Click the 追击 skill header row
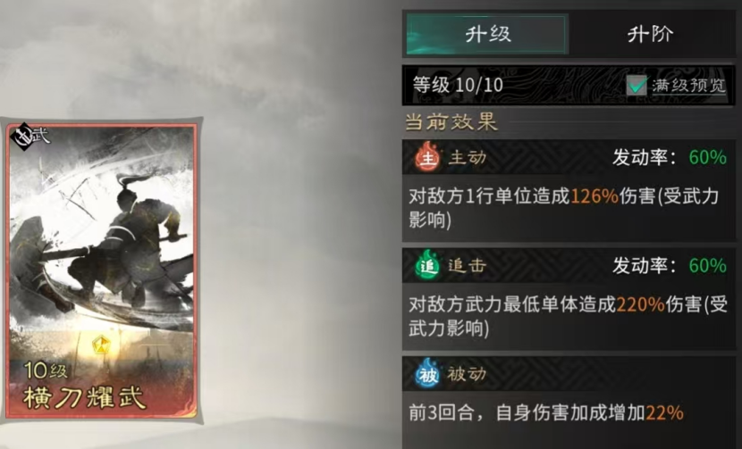Image resolution: width=742 pixels, height=449 pixels. [x=569, y=265]
